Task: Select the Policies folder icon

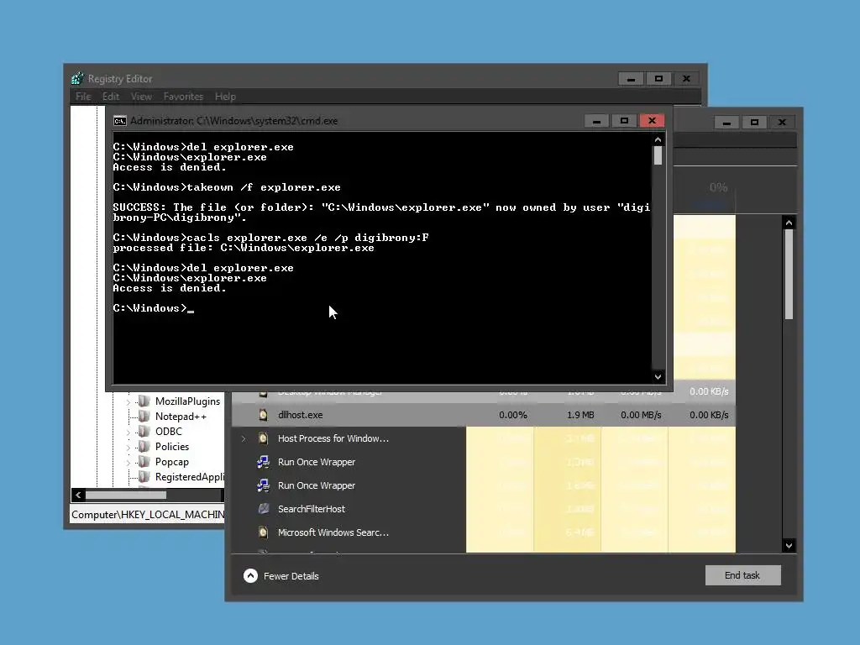Action: point(144,447)
